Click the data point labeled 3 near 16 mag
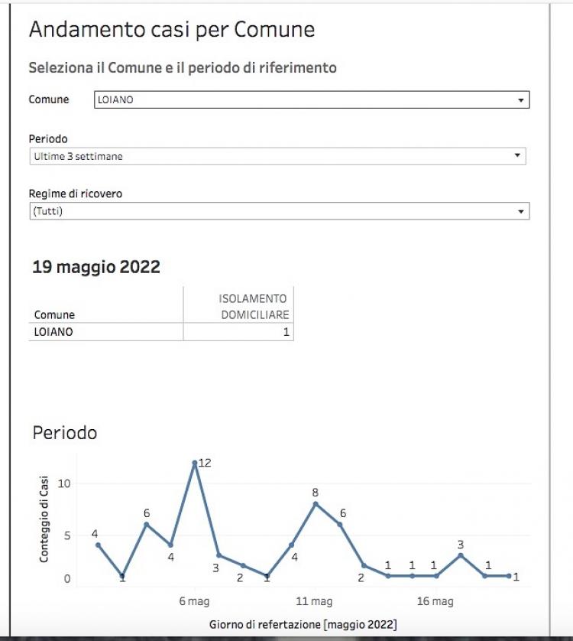Screen dimensions: 573x641 tap(461, 555)
